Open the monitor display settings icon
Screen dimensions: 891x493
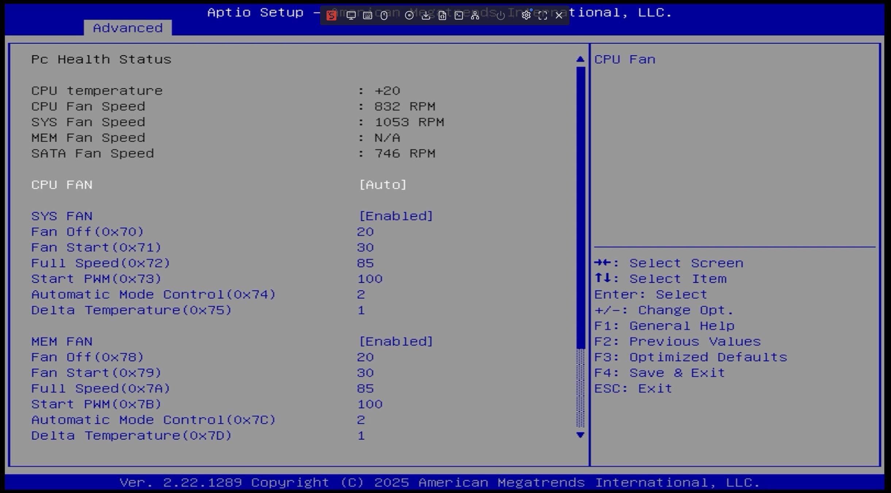[351, 15]
